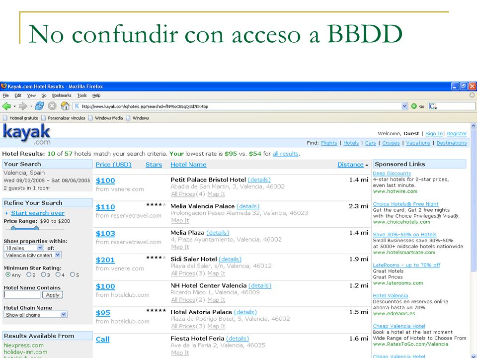477x358 pixels.
Task: Open the Tools menu
Action: (x=82, y=95)
